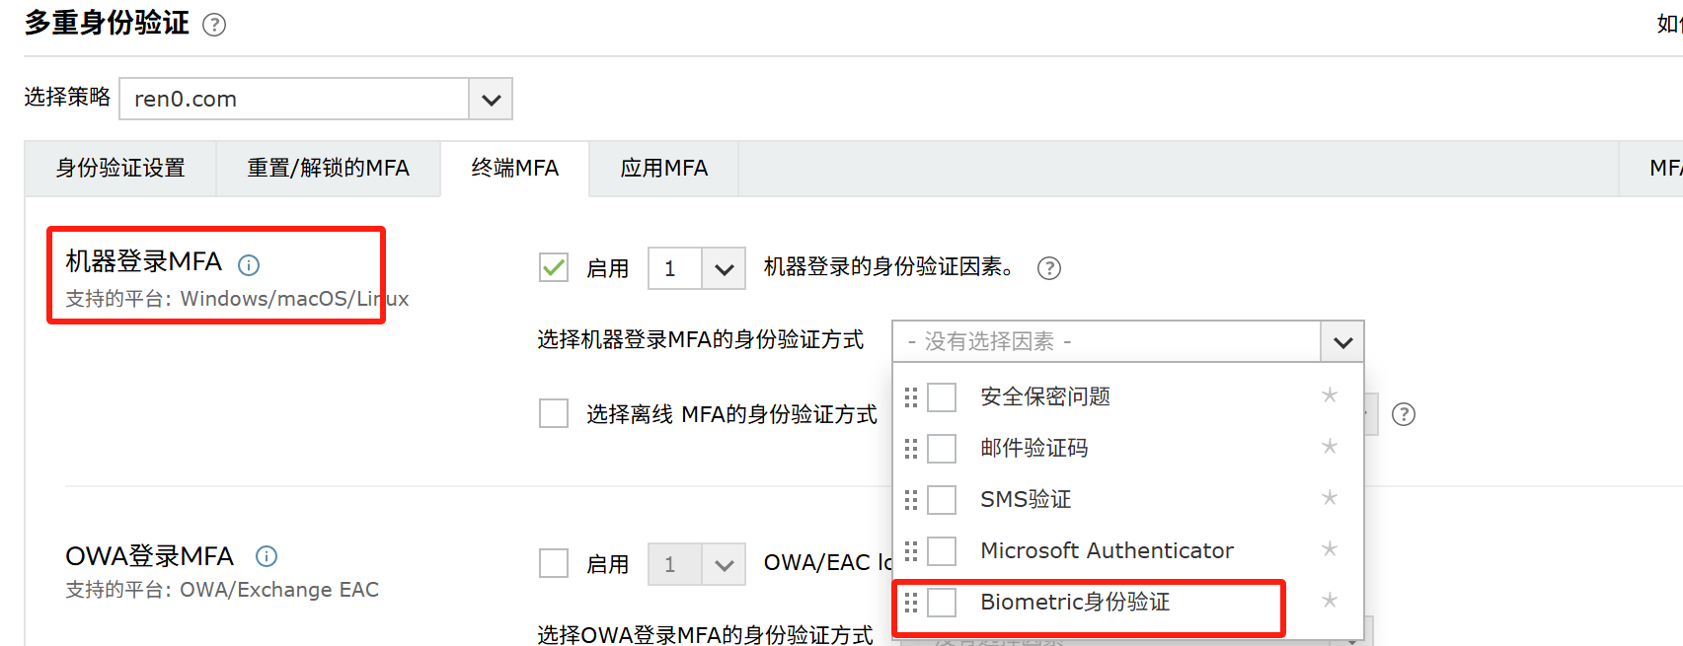Check the Biometric身份验证 option

pos(943,602)
